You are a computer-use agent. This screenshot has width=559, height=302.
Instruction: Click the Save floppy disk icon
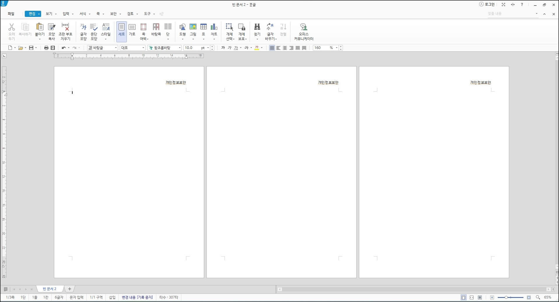pos(31,48)
